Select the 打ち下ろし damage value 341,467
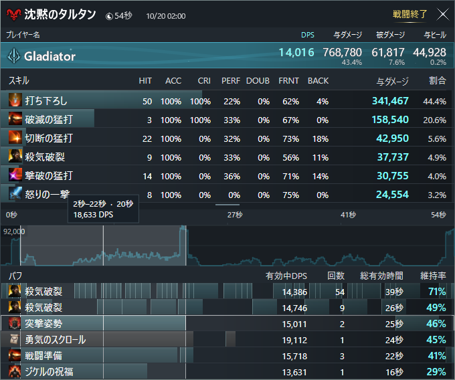The width and height of the screenshot is (455, 380). point(390,100)
